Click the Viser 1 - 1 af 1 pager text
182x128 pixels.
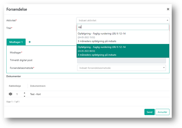(x=13, y=102)
